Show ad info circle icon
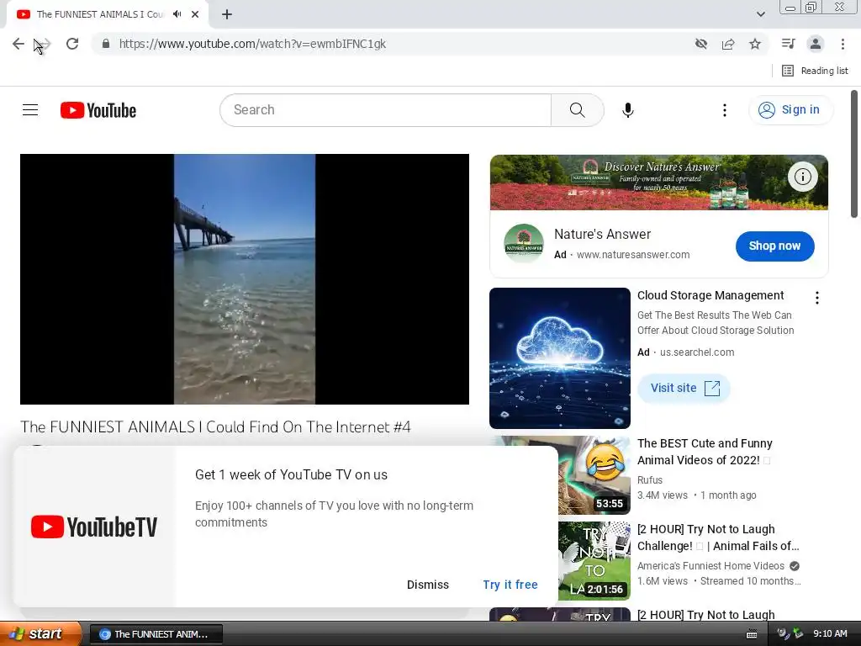The width and height of the screenshot is (861, 646). pyautogui.click(x=802, y=177)
